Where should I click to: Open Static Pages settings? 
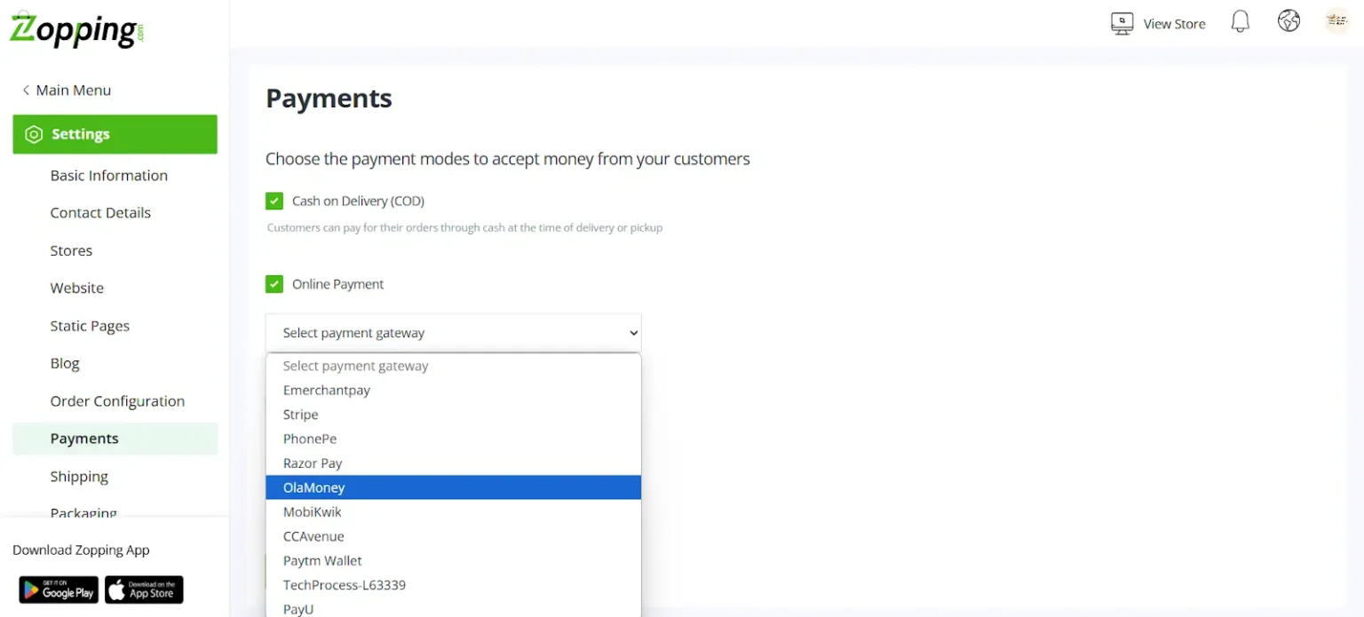pos(90,326)
